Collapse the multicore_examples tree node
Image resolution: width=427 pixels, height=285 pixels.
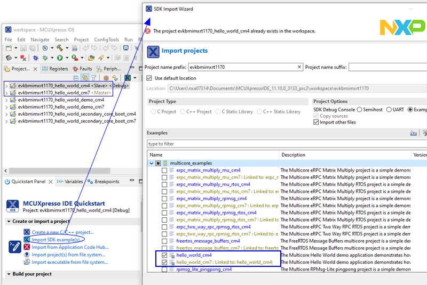pos(152,163)
